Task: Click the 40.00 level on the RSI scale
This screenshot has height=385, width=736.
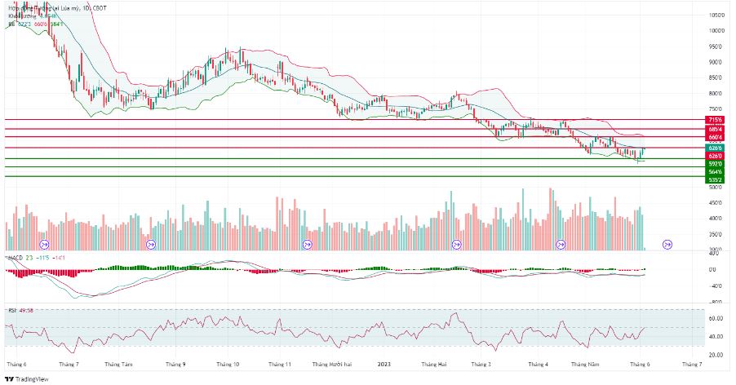Action: pos(716,337)
